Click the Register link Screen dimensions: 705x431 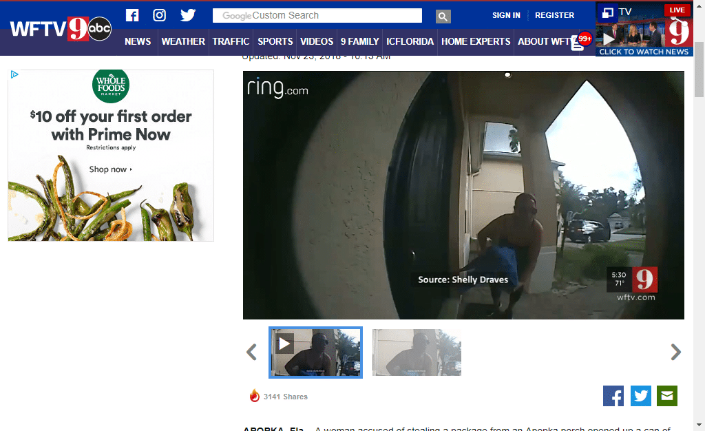click(x=554, y=15)
